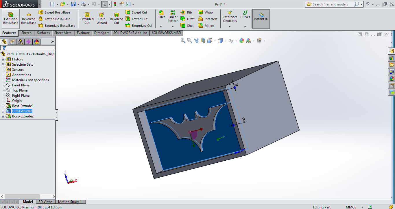Start the Extruded Cut tool
The height and width of the screenshot is (209, 395).
[87, 19]
